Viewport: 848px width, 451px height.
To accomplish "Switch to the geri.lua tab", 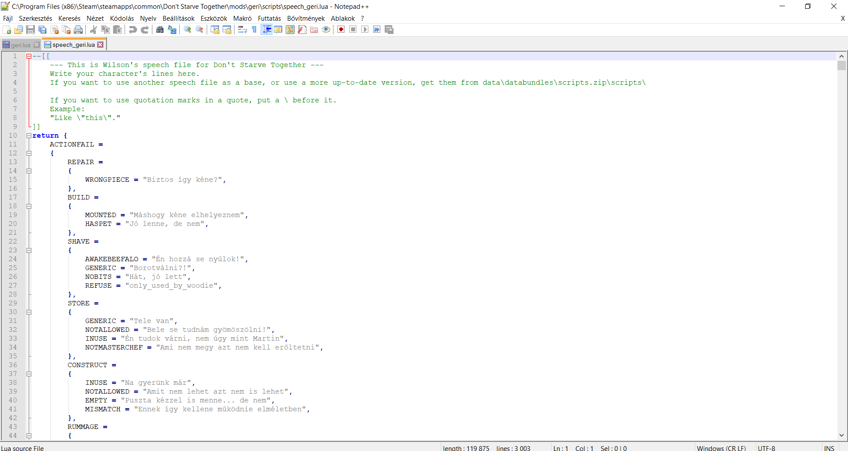I will pos(20,45).
